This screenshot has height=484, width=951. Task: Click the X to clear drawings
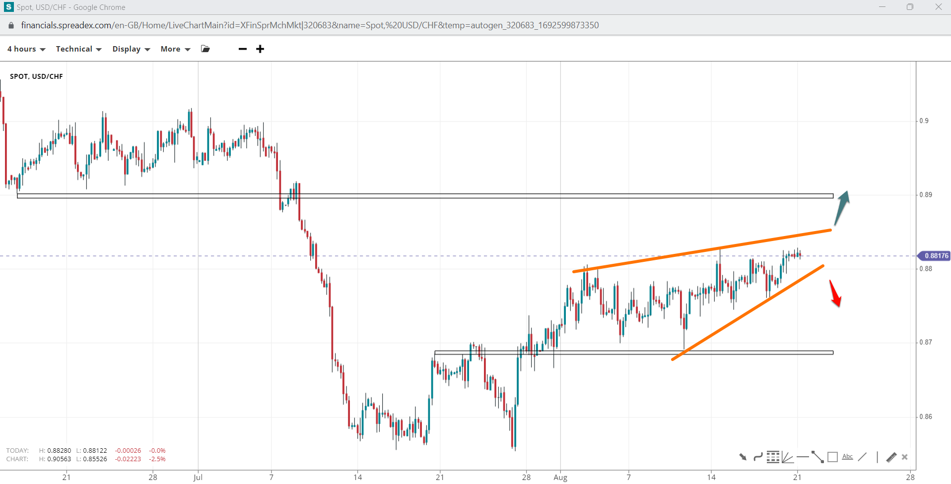pyautogui.click(x=904, y=457)
